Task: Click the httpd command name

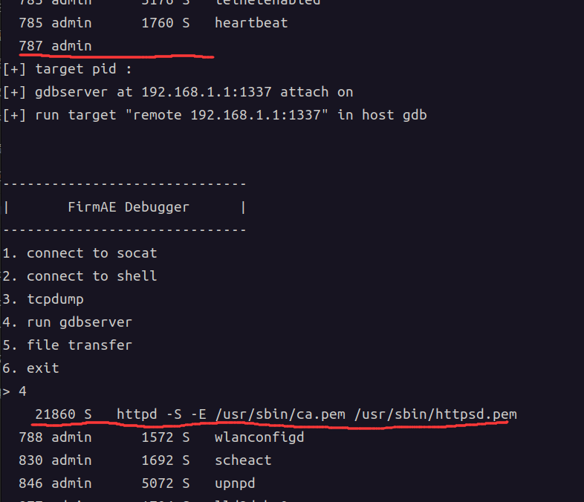Action: pos(137,414)
